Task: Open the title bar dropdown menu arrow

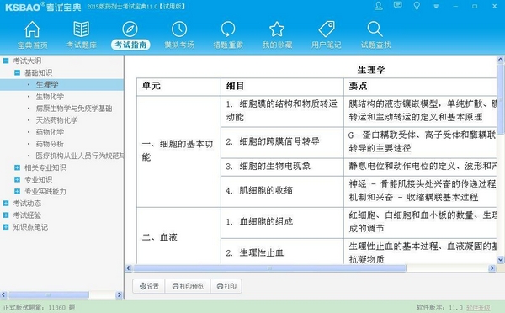Action: coord(436,7)
